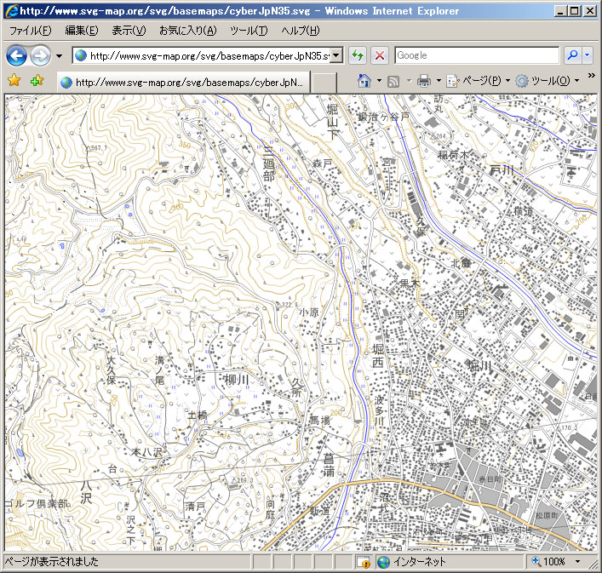Click the search magnifier icon
The width and height of the screenshot is (602, 573).
(x=573, y=55)
